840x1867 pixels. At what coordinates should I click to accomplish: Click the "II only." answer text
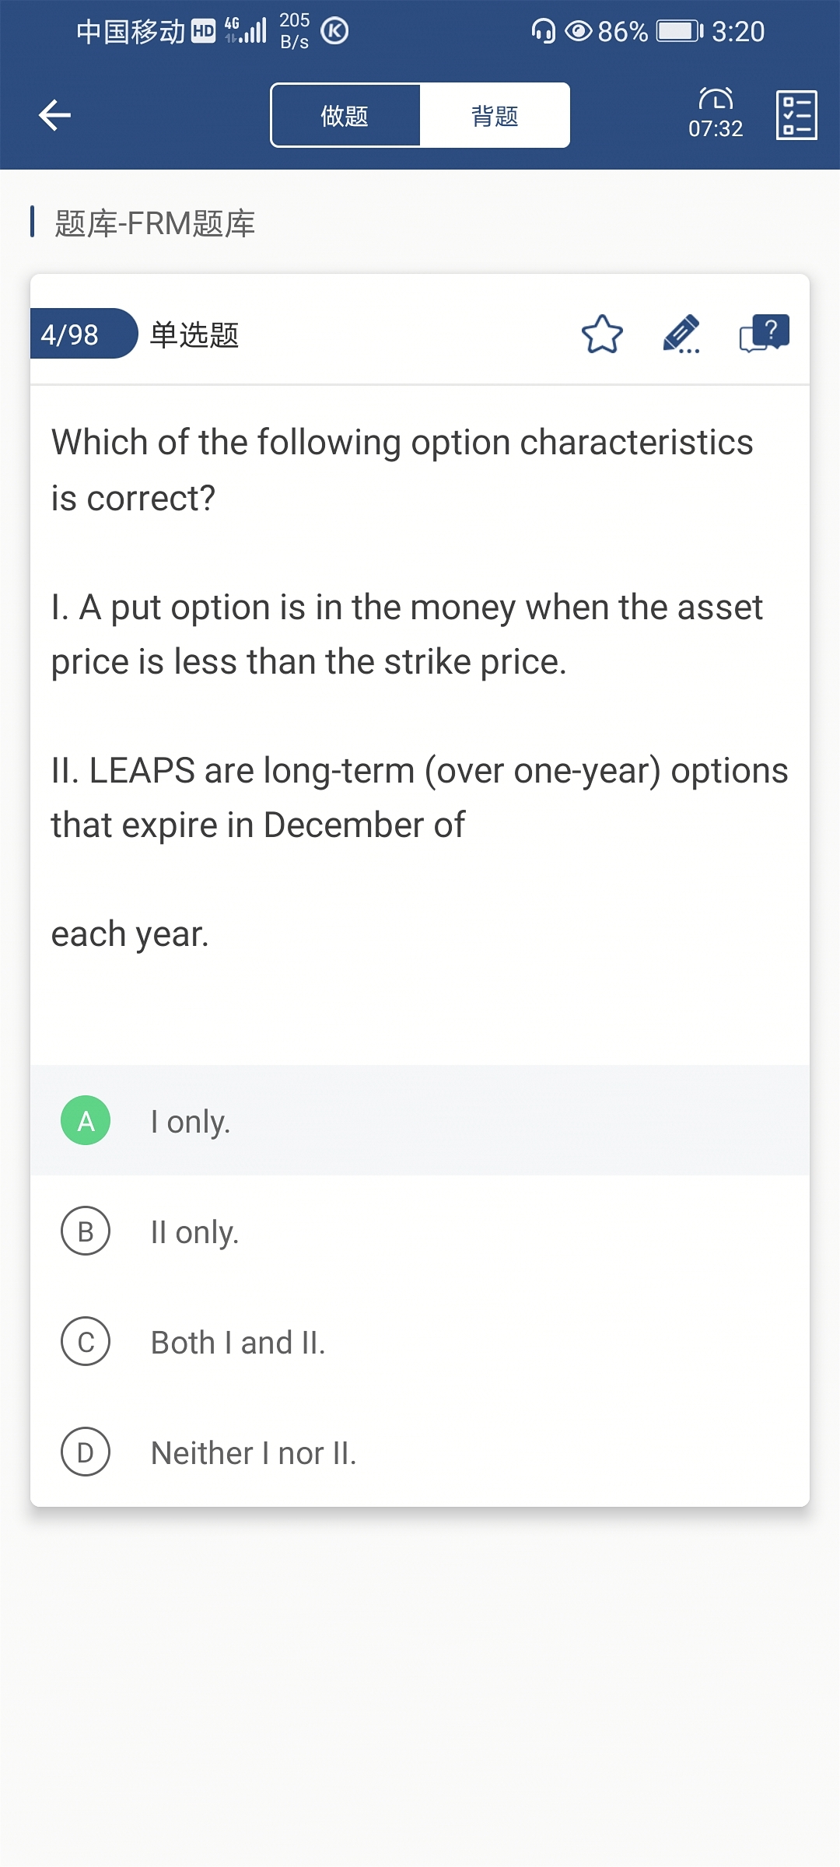pyautogui.click(x=194, y=1232)
